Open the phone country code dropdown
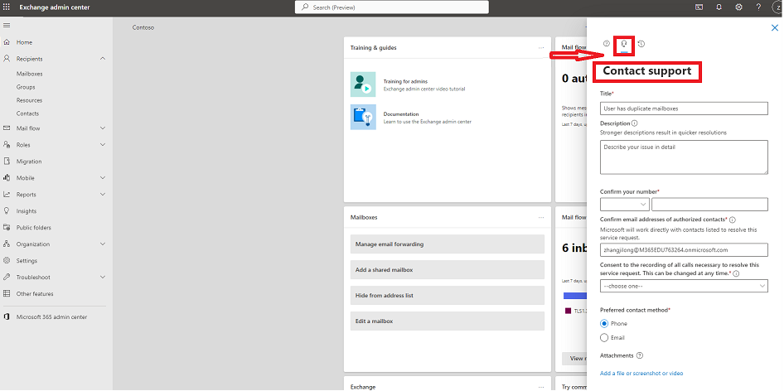Viewport: 784px width, 391px height. pyautogui.click(x=625, y=204)
